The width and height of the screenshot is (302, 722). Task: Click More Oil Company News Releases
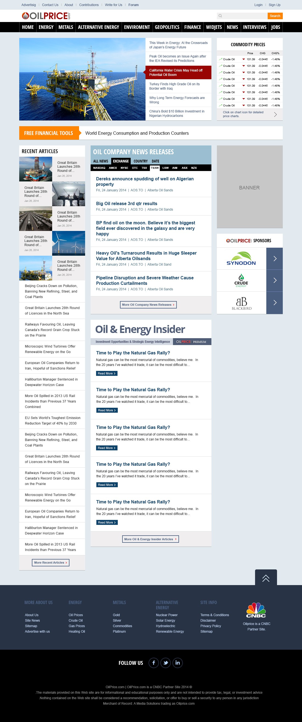point(148,305)
